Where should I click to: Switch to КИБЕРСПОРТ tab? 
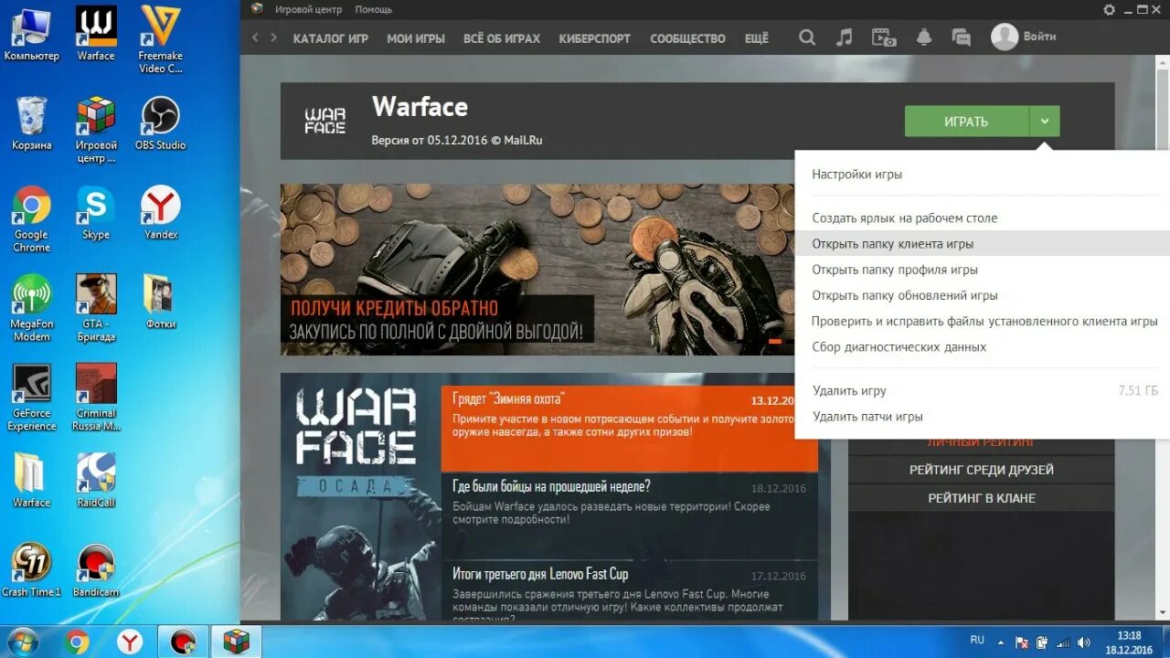tap(595, 38)
